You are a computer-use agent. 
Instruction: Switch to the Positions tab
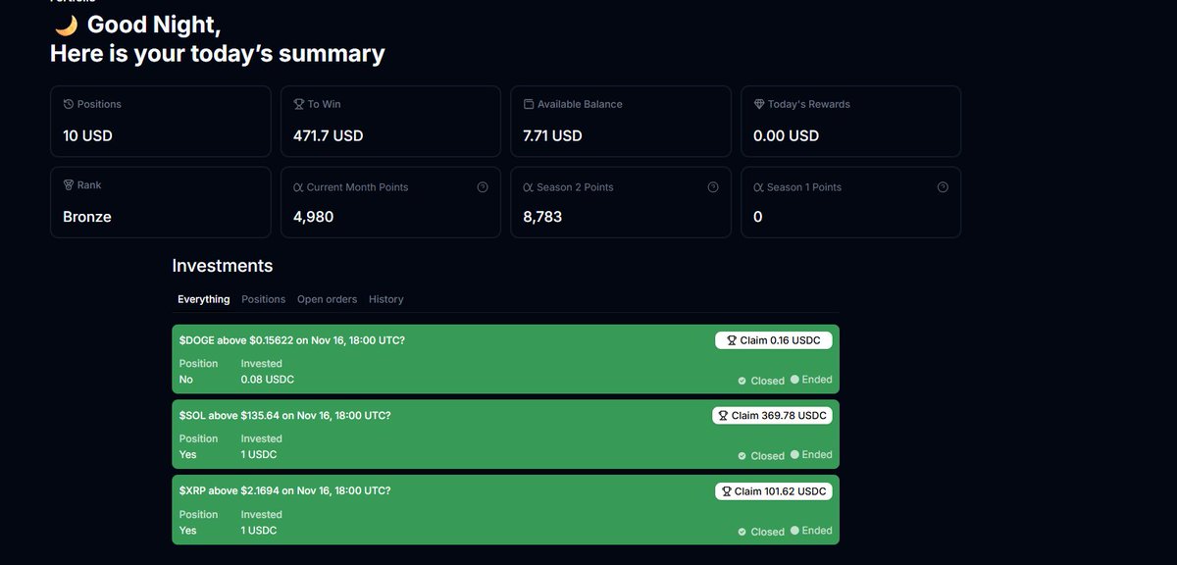pos(264,299)
